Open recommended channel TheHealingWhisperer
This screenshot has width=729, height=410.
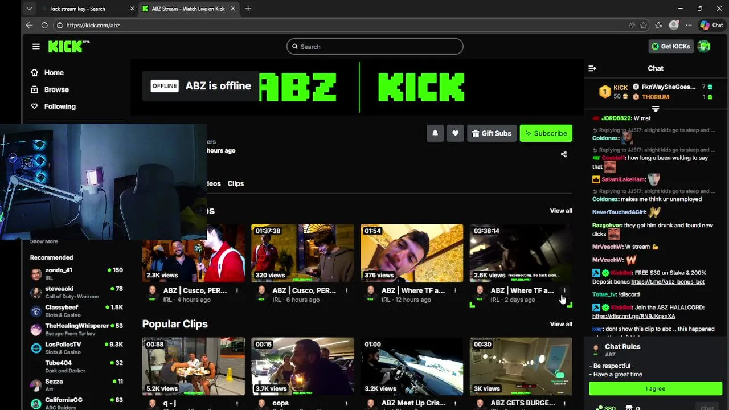76,330
